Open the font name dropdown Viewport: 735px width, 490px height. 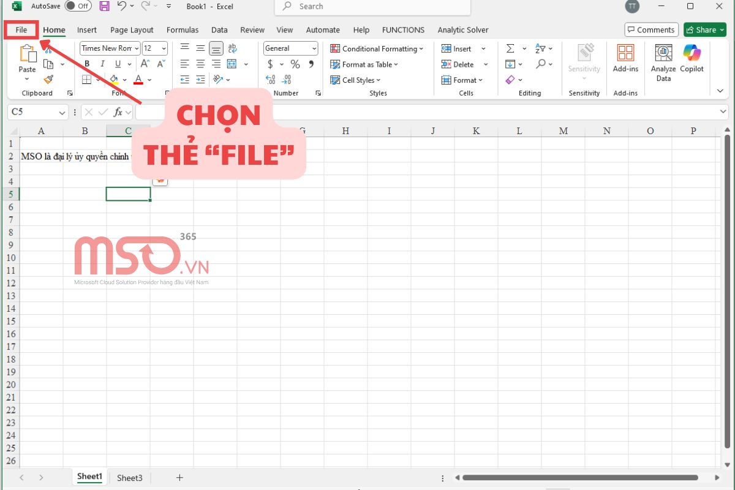click(x=135, y=48)
